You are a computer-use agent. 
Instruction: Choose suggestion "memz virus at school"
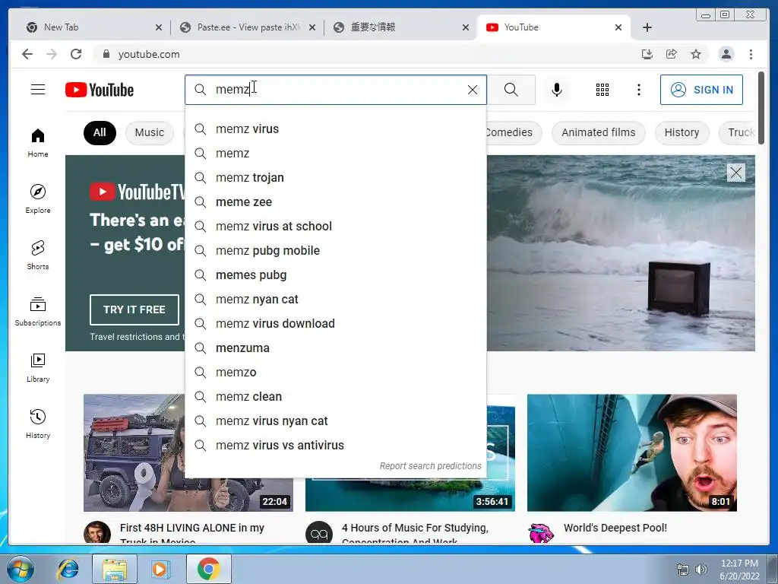[336, 227]
